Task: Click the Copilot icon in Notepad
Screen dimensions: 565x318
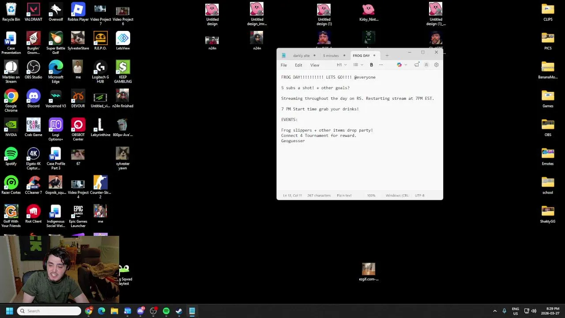Action: click(x=399, y=65)
